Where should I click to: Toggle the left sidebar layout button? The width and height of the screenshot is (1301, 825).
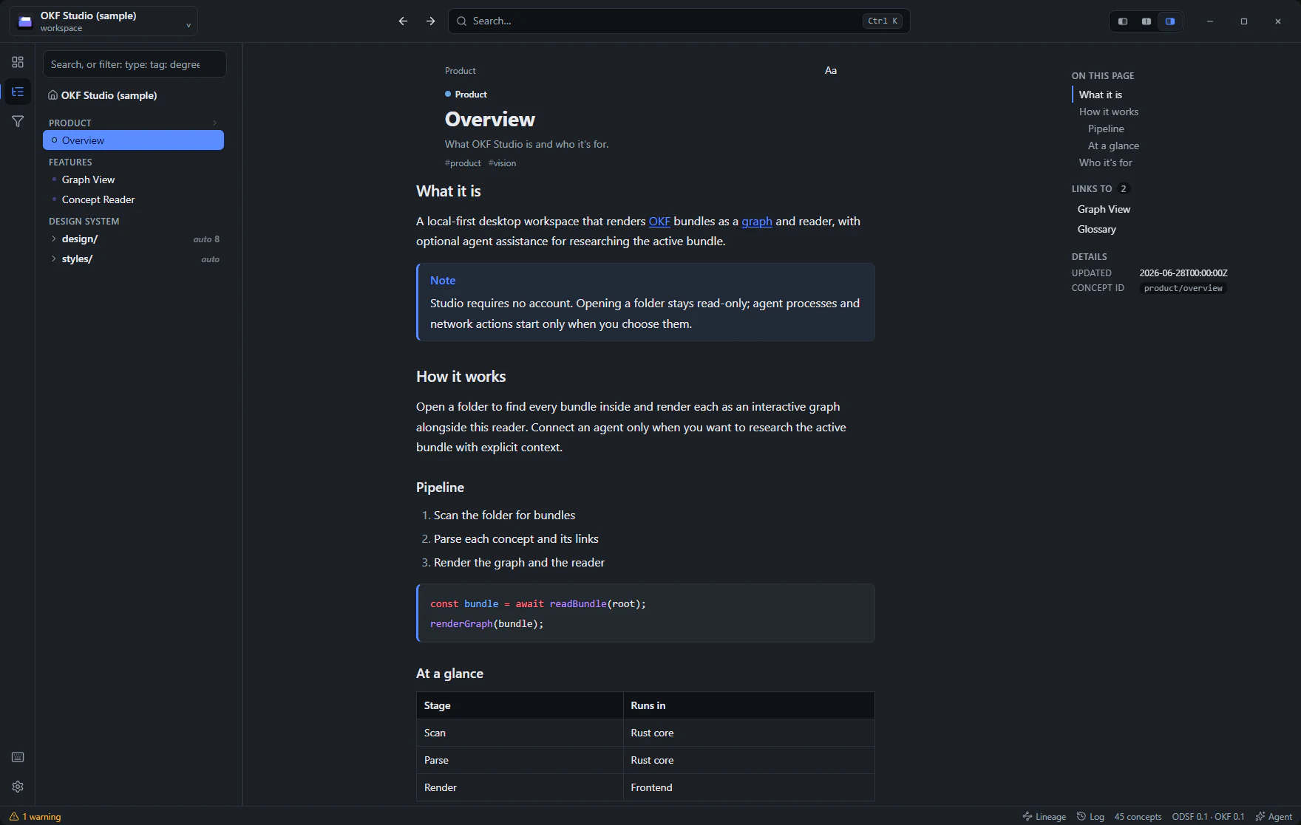coord(1123,21)
